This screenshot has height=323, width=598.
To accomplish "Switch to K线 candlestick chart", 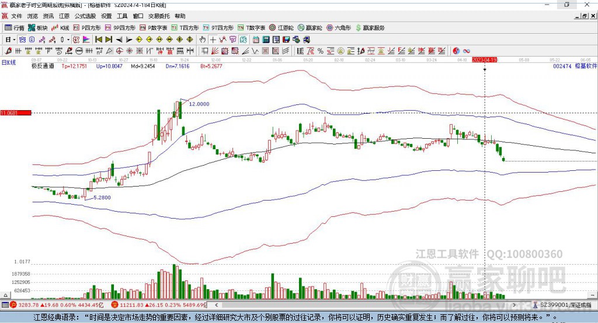I will click(x=60, y=28).
